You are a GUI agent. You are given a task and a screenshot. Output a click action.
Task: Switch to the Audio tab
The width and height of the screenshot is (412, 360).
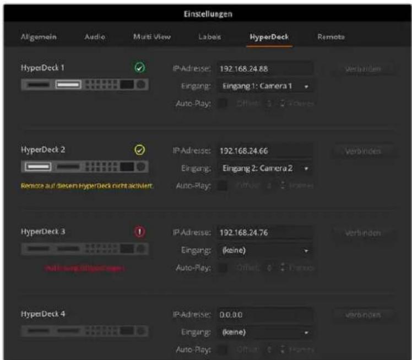(95, 37)
